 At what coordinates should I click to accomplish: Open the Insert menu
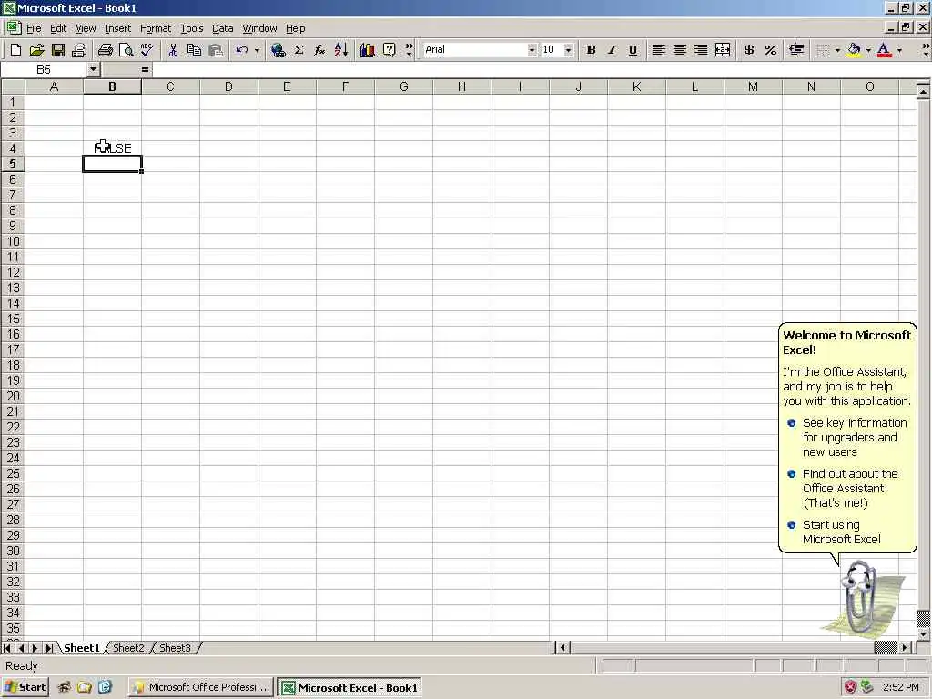coord(117,28)
